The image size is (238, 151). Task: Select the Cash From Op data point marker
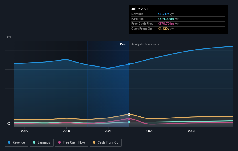click(129, 114)
